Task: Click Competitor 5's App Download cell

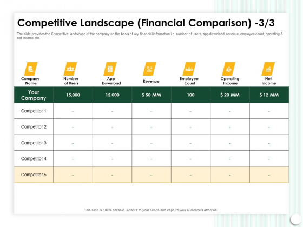Action: (113, 175)
